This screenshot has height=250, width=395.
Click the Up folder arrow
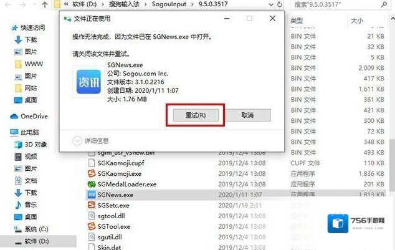click(x=45, y=4)
